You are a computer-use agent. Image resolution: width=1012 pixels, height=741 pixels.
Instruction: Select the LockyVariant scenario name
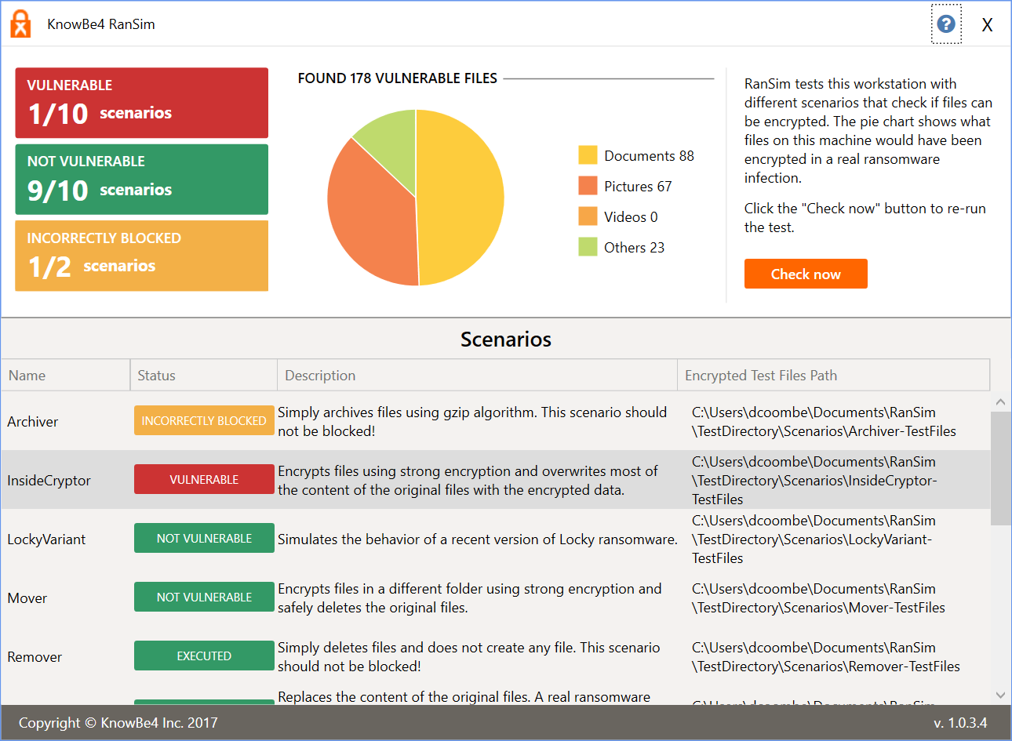point(46,539)
